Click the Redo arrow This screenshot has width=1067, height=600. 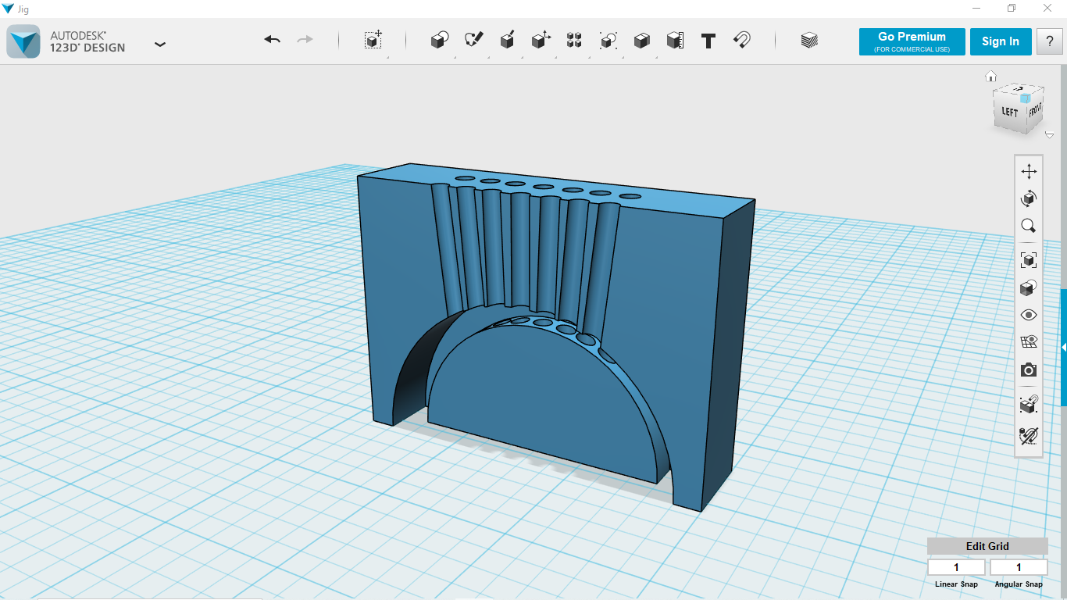pos(305,40)
